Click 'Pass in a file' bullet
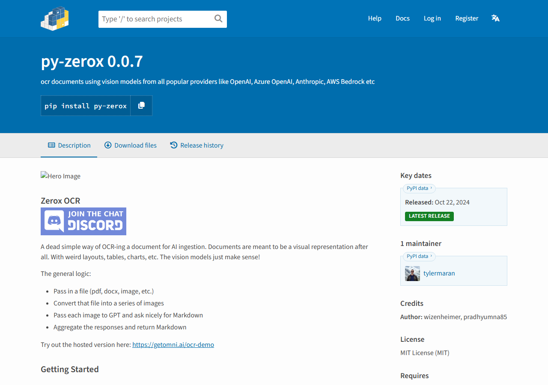548x385 pixels. (104, 291)
